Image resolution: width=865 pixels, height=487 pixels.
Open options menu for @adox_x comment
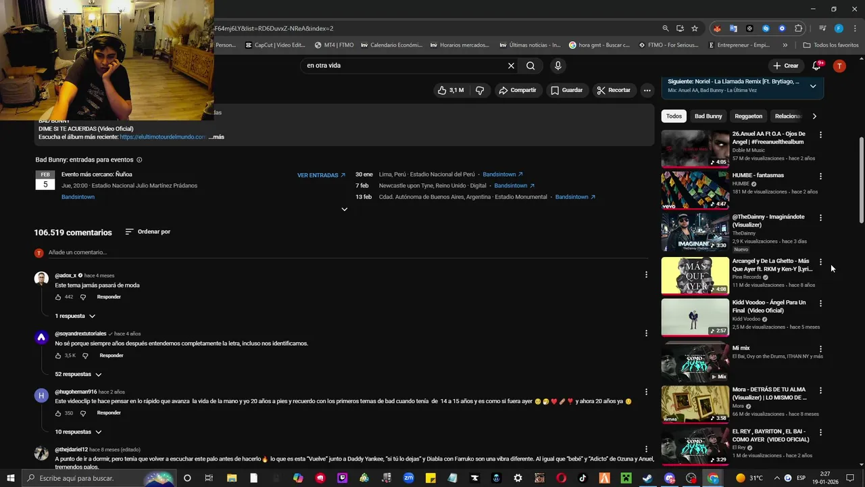click(646, 275)
